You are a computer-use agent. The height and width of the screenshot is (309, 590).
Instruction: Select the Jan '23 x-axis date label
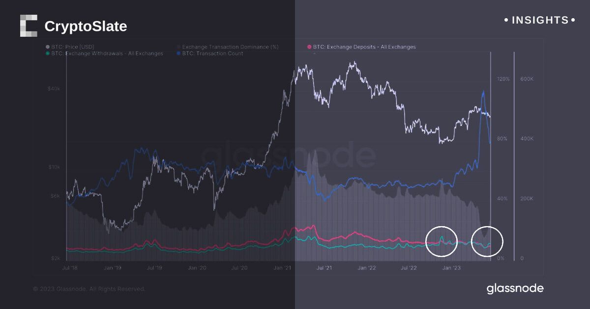point(451,268)
